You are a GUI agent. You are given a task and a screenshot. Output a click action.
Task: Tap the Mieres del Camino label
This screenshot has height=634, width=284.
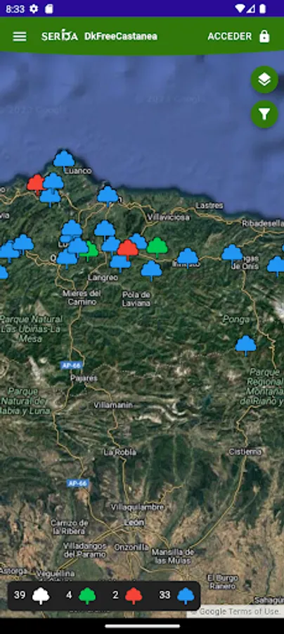pyautogui.click(x=82, y=297)
